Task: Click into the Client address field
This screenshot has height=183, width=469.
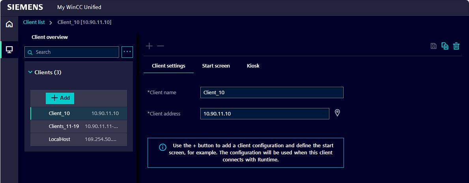Action: click(264, 113)
